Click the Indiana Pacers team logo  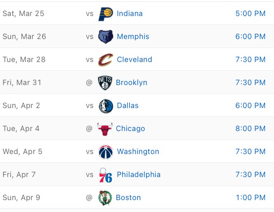tap(106, 14)
